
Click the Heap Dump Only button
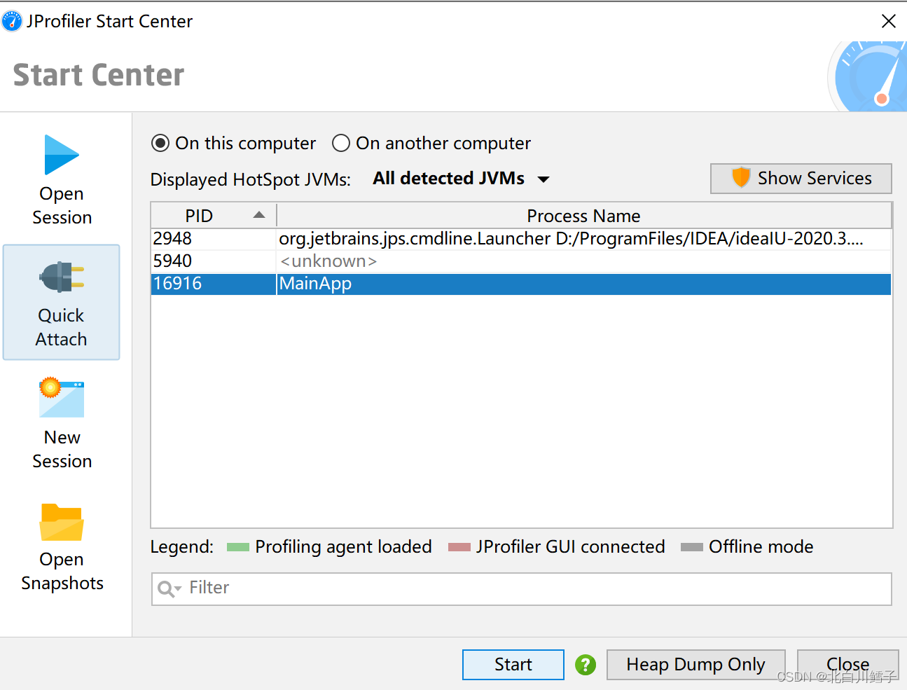(696, 665)
